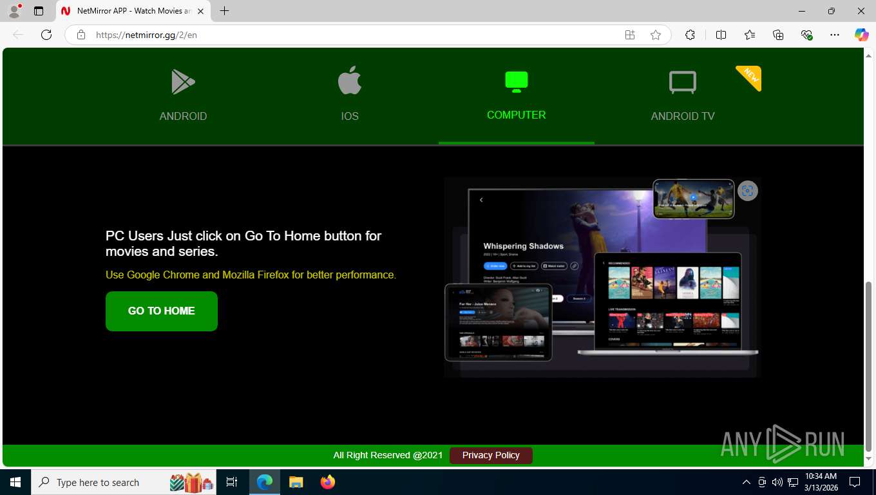View site information lock icon
Screen dimensions: 876x495
coord(81,35)
